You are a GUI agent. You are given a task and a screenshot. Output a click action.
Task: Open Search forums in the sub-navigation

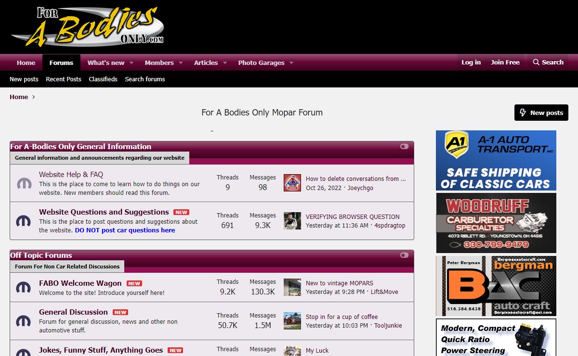pyautogui.click(x=145, y=79)
